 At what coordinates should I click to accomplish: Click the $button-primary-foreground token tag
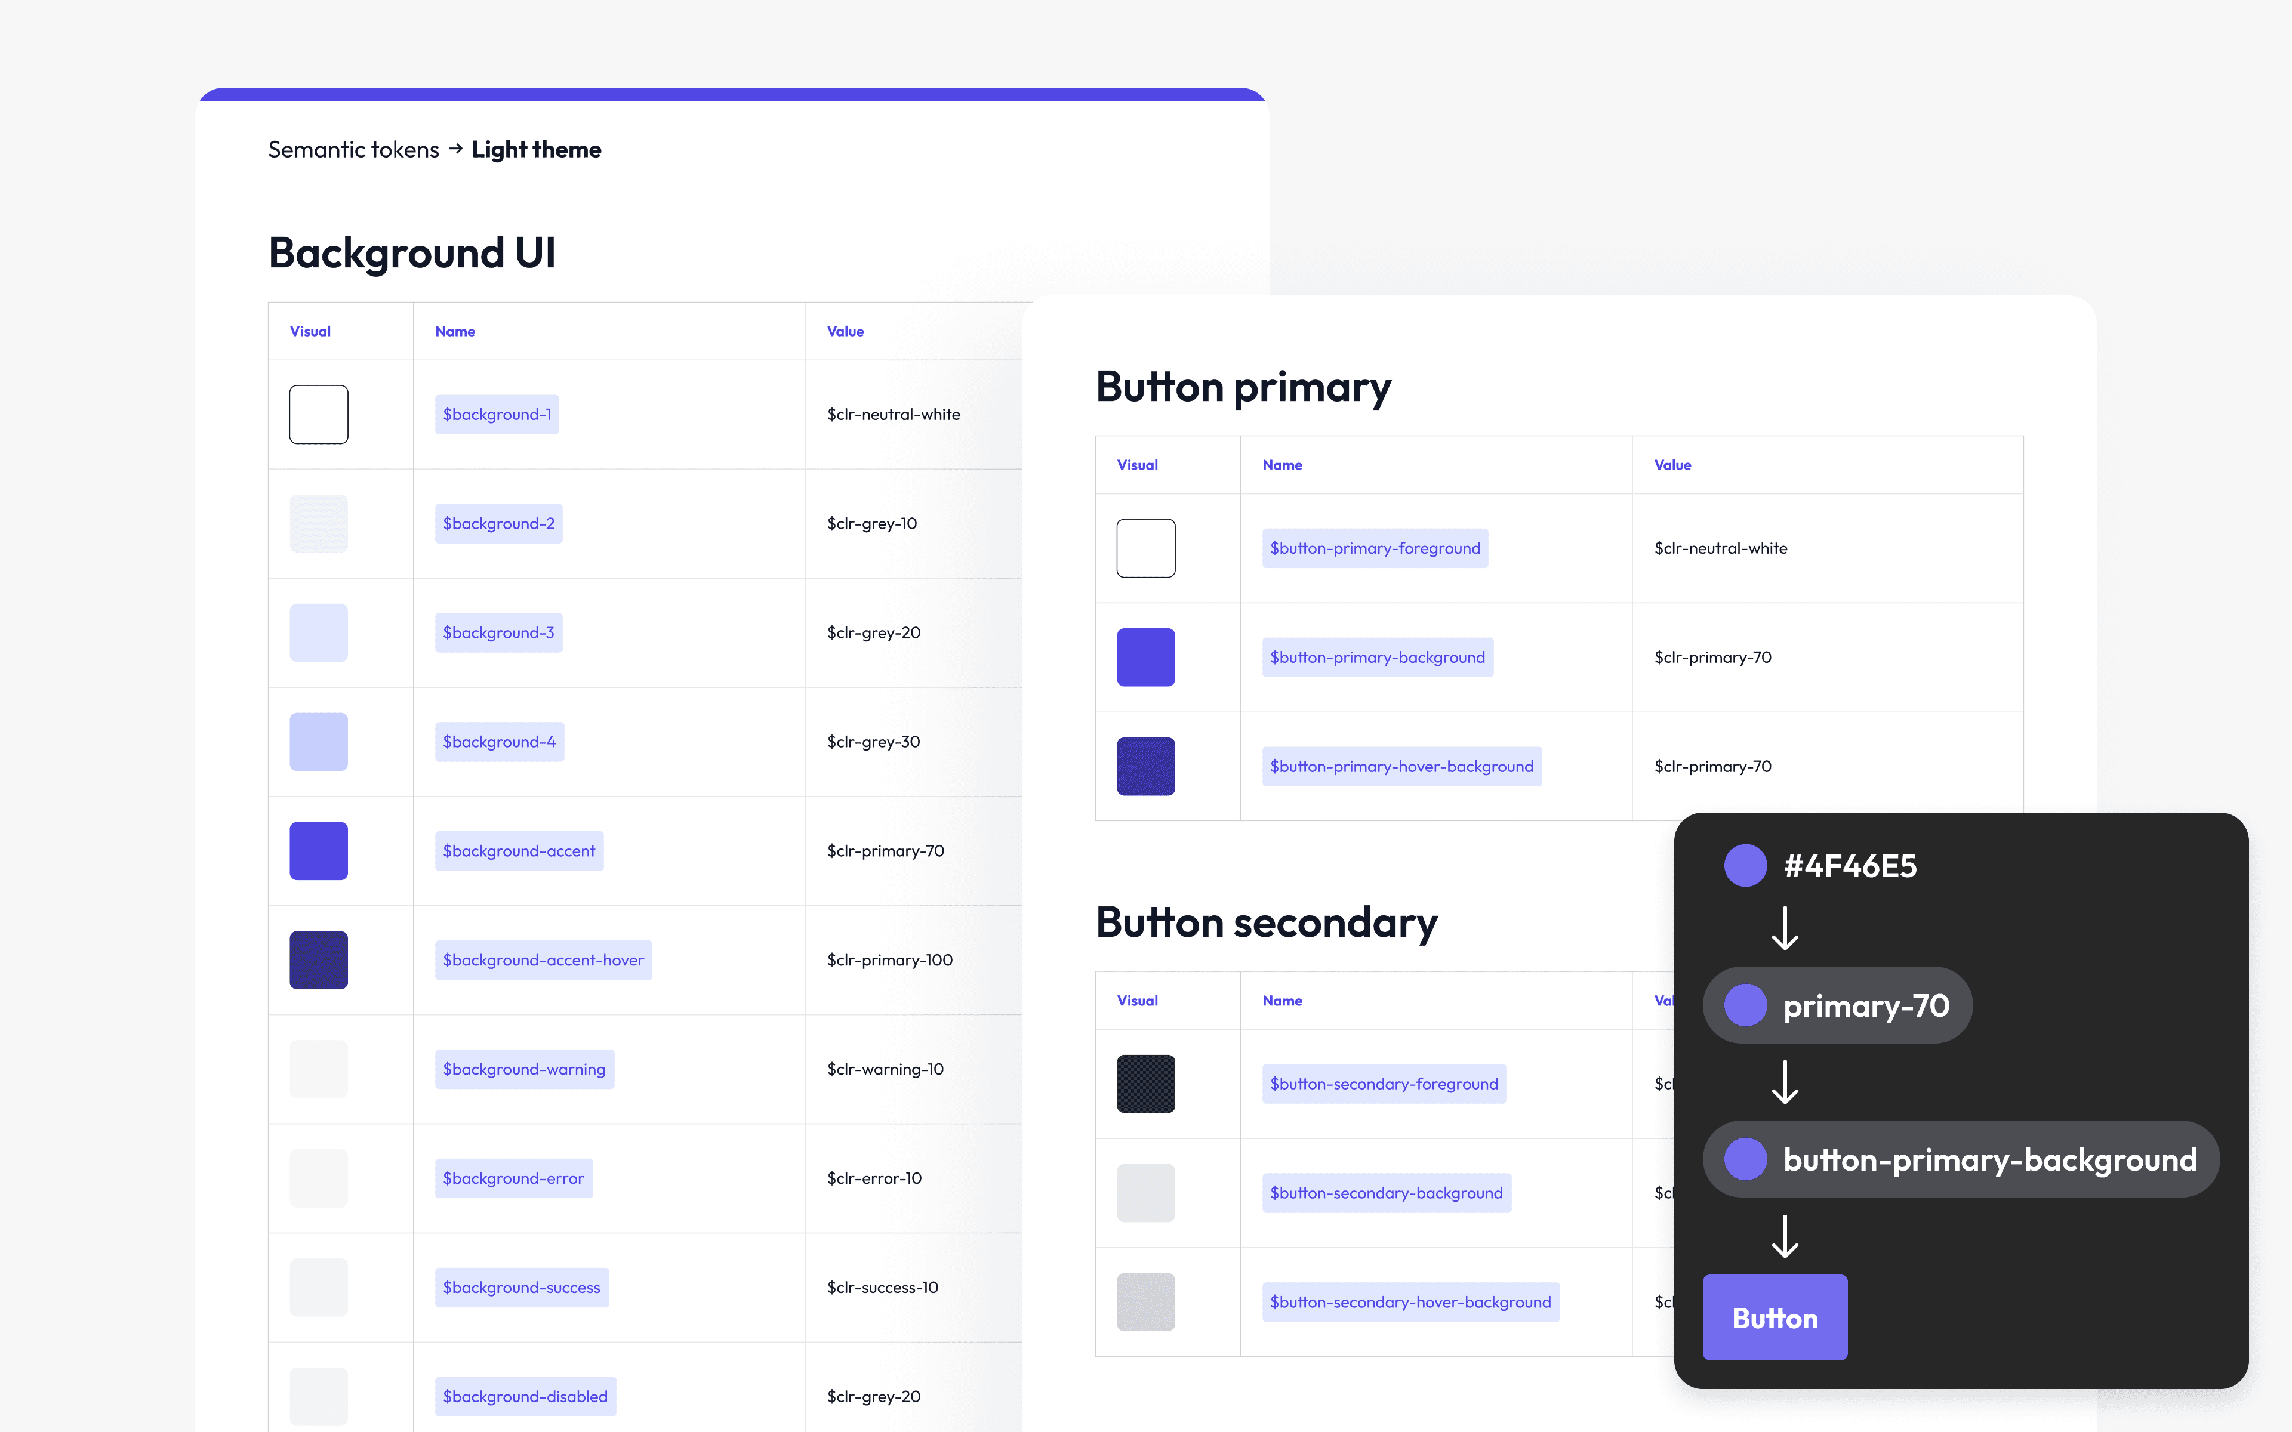1374,548
